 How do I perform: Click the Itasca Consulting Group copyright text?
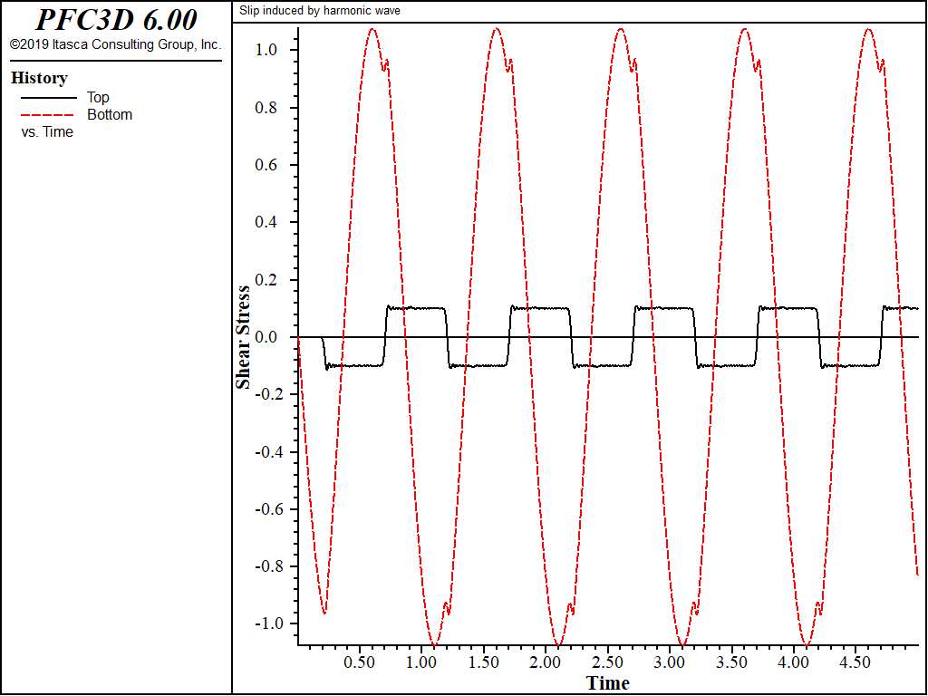[x=116, y=44]
